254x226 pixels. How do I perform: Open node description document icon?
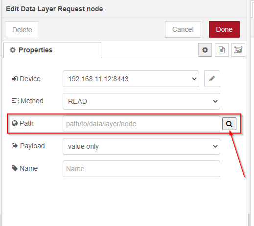pos(222,50)
